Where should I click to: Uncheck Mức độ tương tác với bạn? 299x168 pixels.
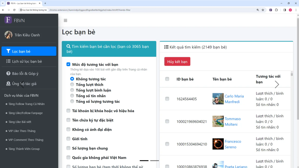68,64
